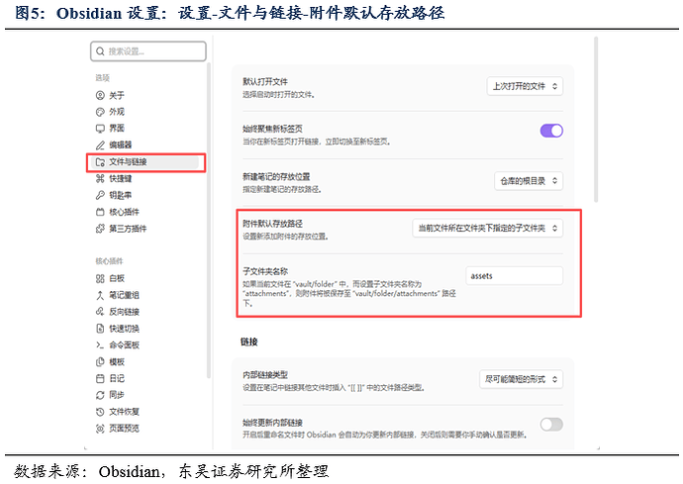Click the 文件恢复 clock icon

pos(100,412)
